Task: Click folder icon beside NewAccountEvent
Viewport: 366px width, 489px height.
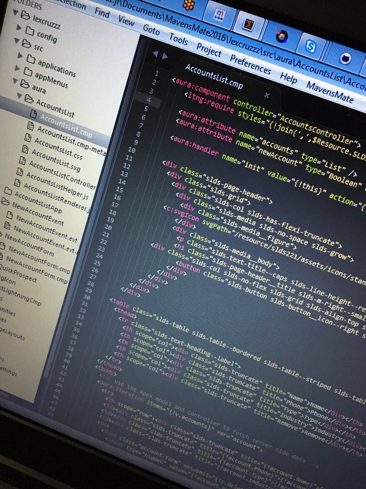Action: 5,202
